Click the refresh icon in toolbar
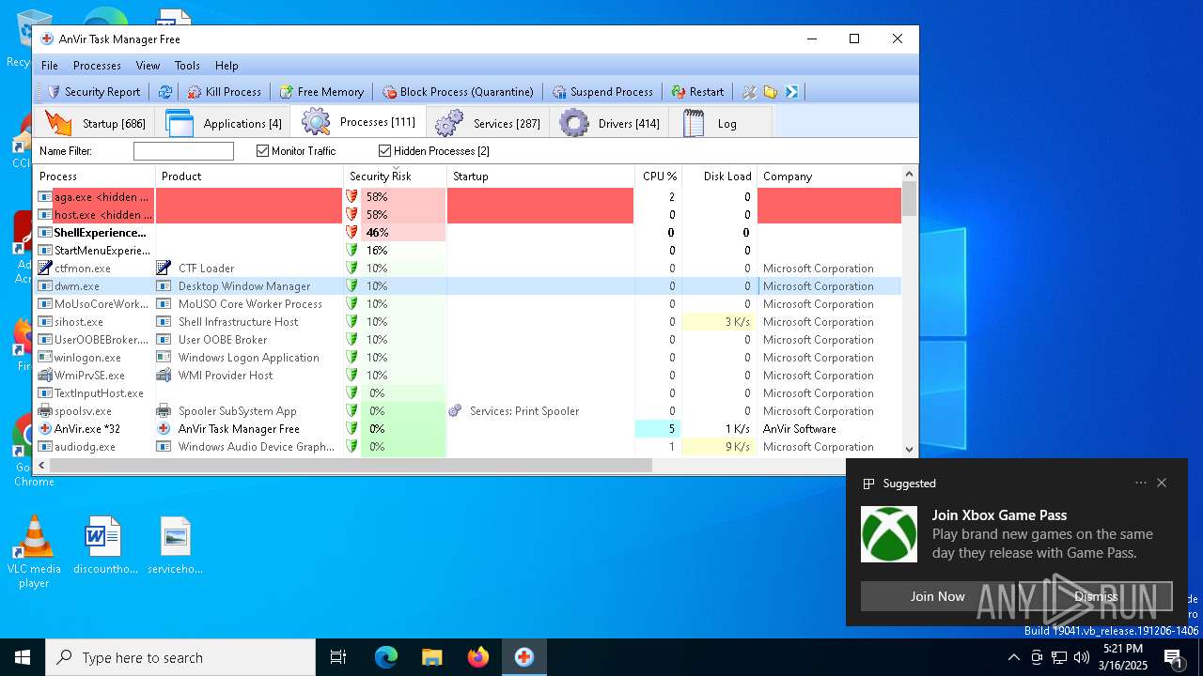This screenshot has height=676, width=1203. [165, 92]
